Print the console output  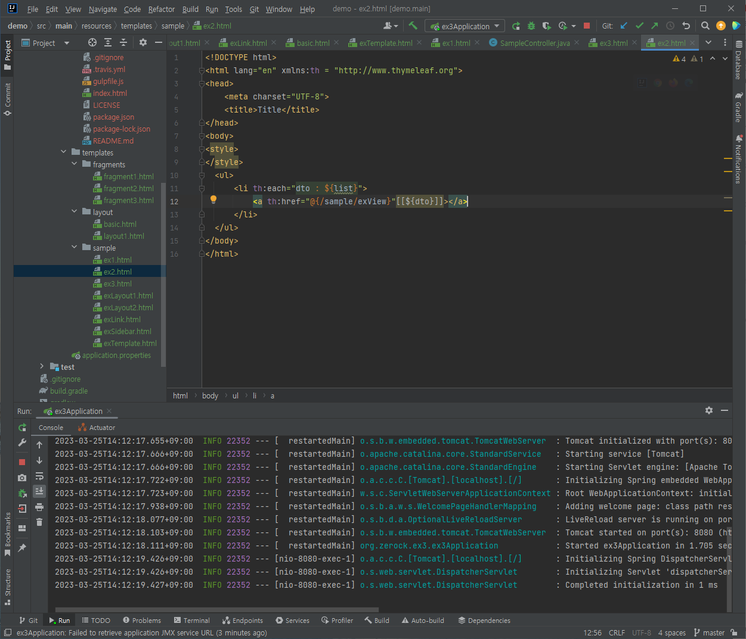[x=39, y=507]
